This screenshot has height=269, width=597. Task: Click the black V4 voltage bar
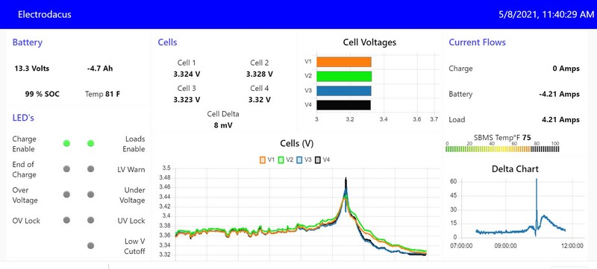343,105
